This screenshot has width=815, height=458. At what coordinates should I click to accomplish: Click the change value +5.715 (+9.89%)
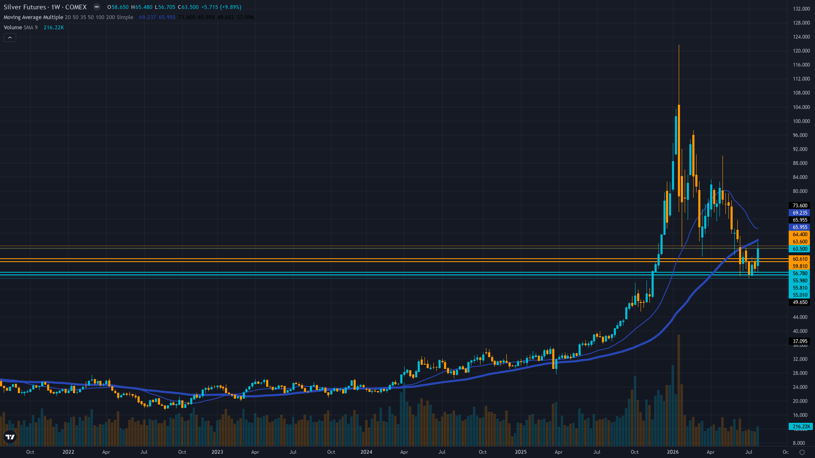pos(221,7)
